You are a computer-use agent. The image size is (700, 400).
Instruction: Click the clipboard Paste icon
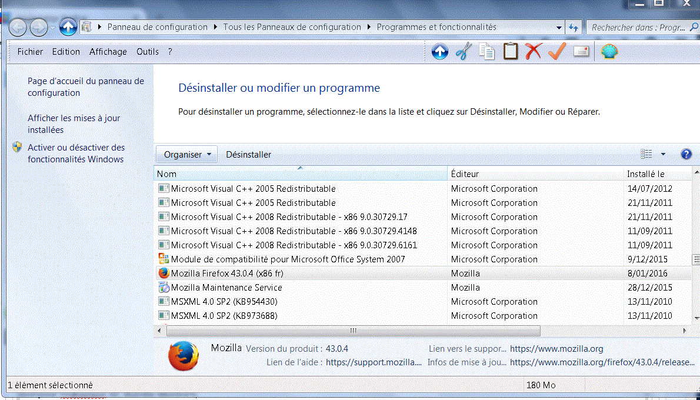(510, 51)
